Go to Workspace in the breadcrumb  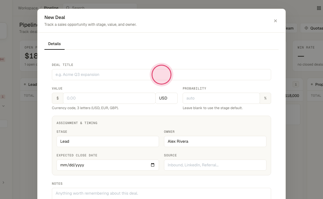28,8
